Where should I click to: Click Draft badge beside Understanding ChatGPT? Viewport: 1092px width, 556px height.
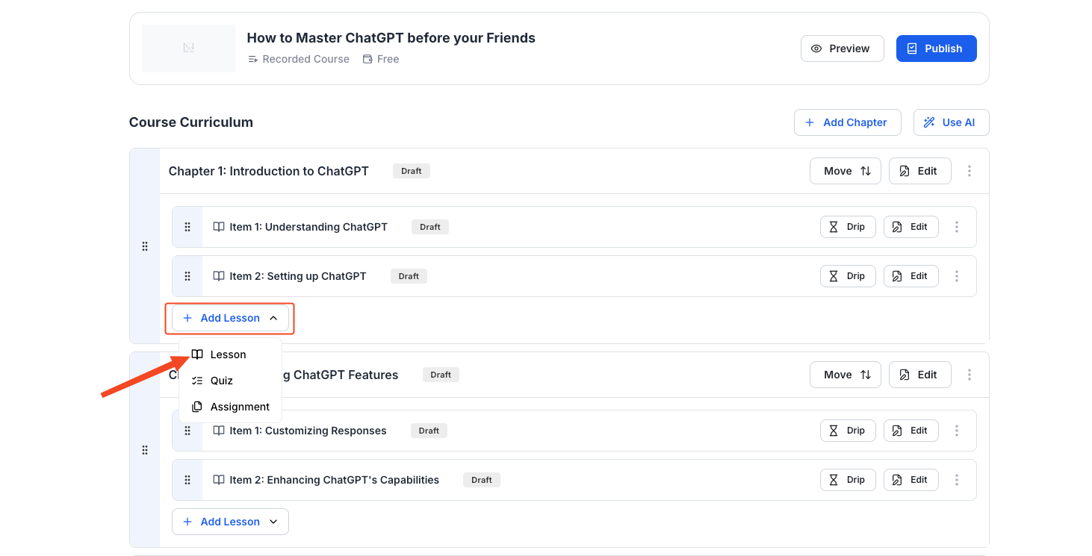coord(430,227)
